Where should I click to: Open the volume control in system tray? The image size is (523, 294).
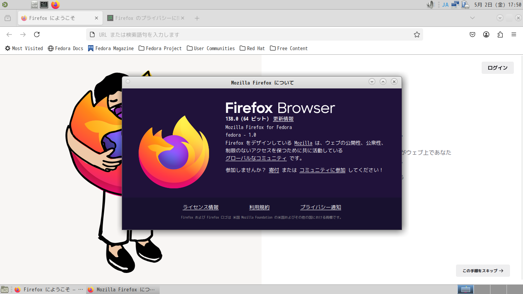click(x=431, y=5)
